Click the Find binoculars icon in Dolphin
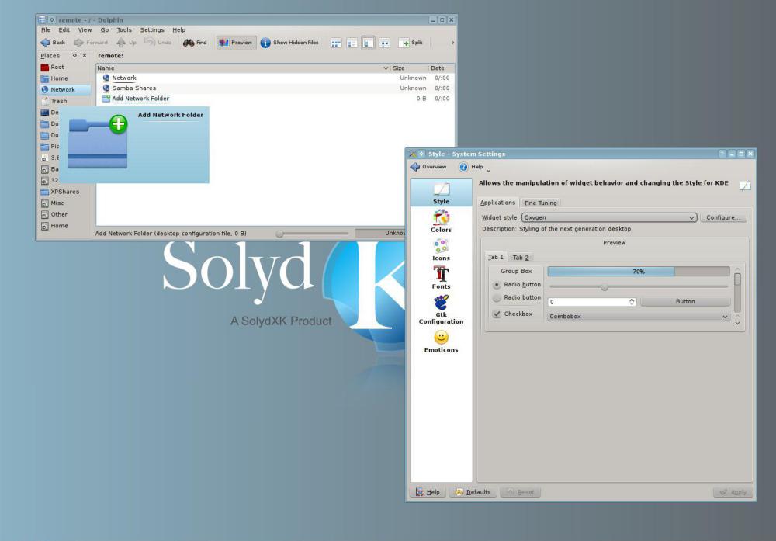This screenshot has width=776, height=541. point(188,43)
